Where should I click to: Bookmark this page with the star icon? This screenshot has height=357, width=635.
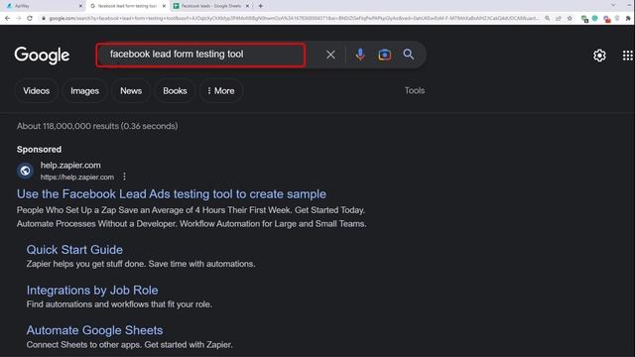[x=570, y=18]
